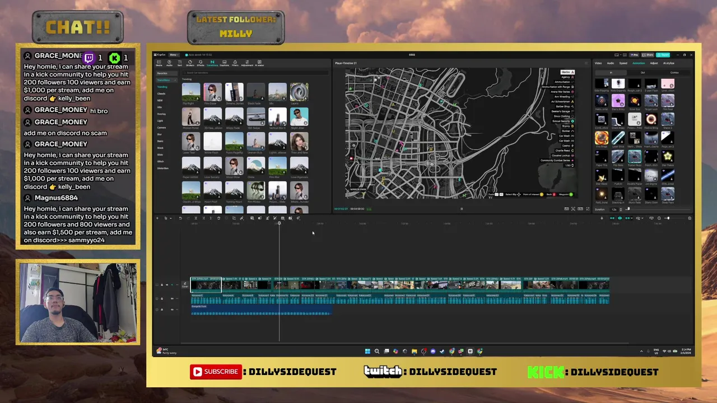Open the Captions tab

pyautogui.click(x=224, y=63)
